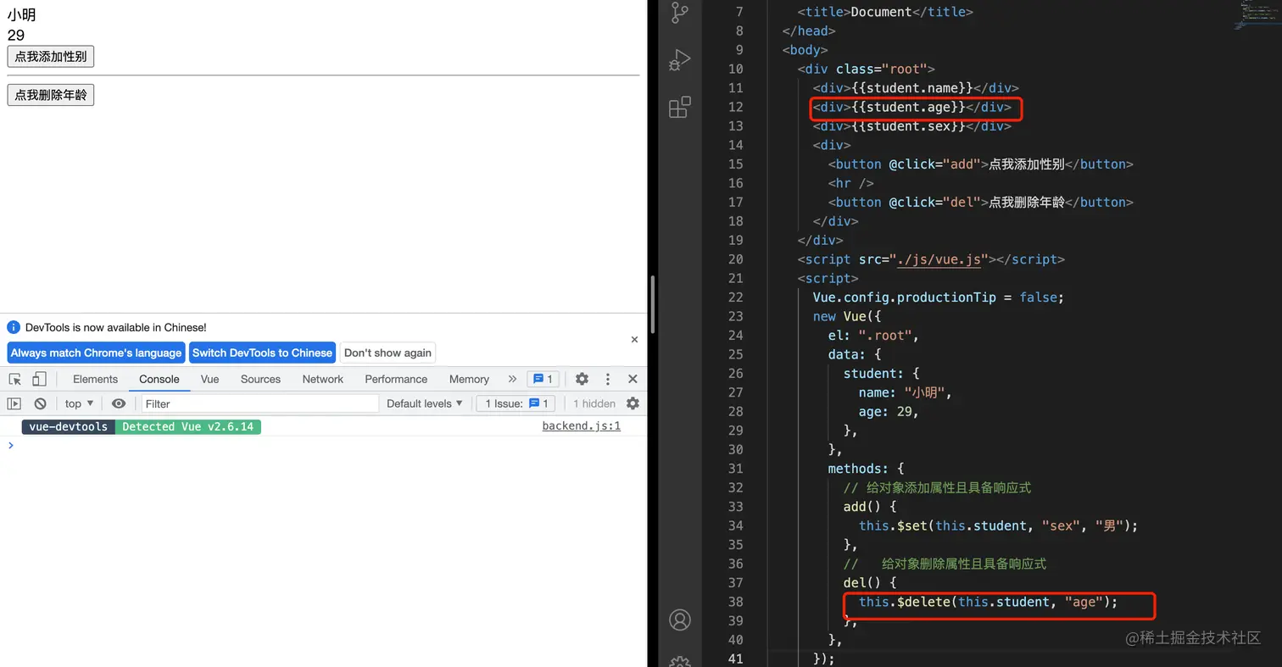Image resolution: width=1282 pixels, height=667 pixels.
Task: Open the Extensions view in VS Code
Action: [x=680, y=108]
